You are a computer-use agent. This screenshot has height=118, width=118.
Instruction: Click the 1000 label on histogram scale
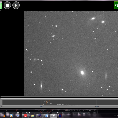click(x=41, y=106)
